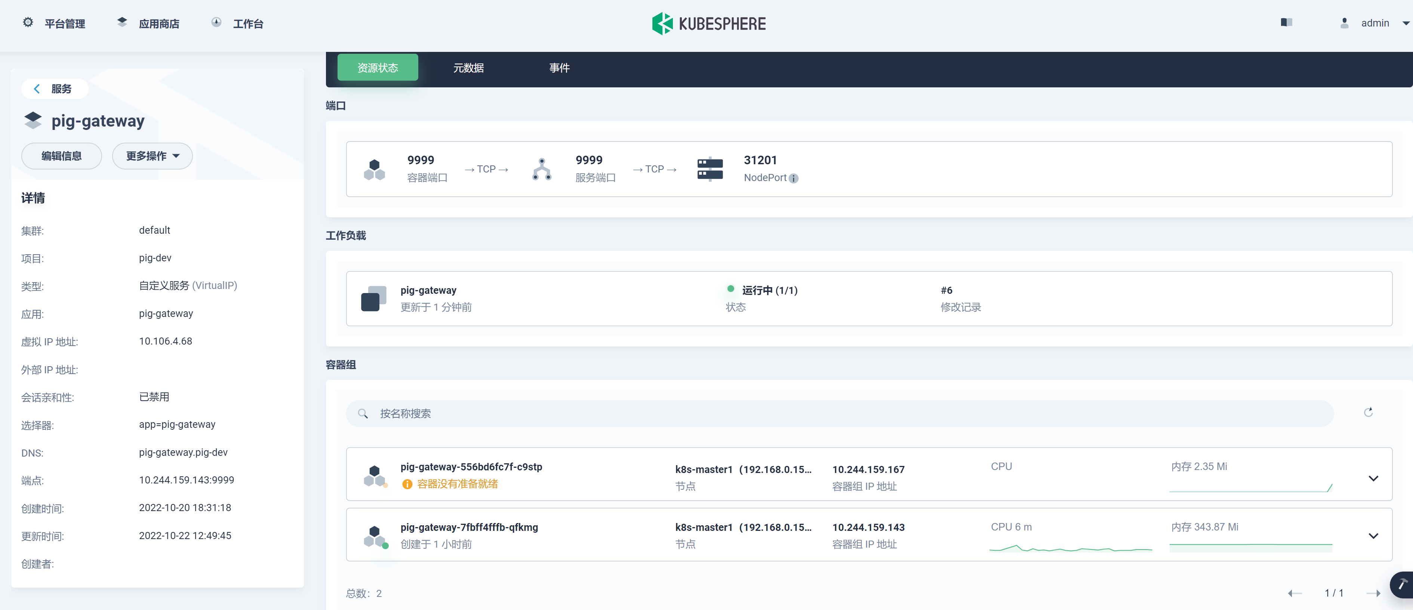The image size is (1413, 610).
Task: Click the platform management gear icon
Action: point(28,22)
